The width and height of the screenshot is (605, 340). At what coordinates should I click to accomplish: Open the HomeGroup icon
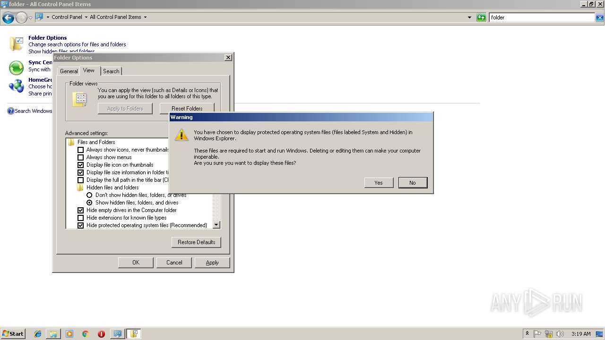pyautogui.click(x=17, y=85)
